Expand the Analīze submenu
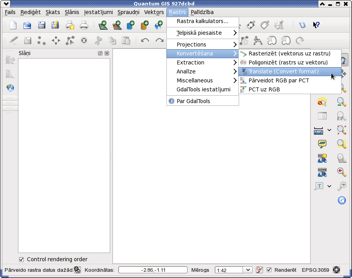 click(202, 71)
